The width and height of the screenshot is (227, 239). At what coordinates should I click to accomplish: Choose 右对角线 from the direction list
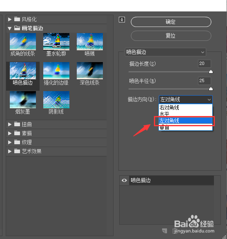[x=186, y=107]
